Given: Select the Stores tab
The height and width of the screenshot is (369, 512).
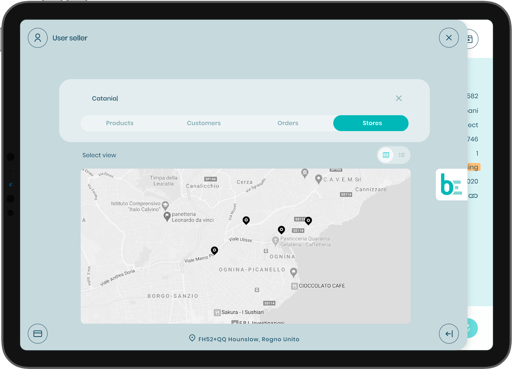Looking at the screenshot, I should point(371,123).
